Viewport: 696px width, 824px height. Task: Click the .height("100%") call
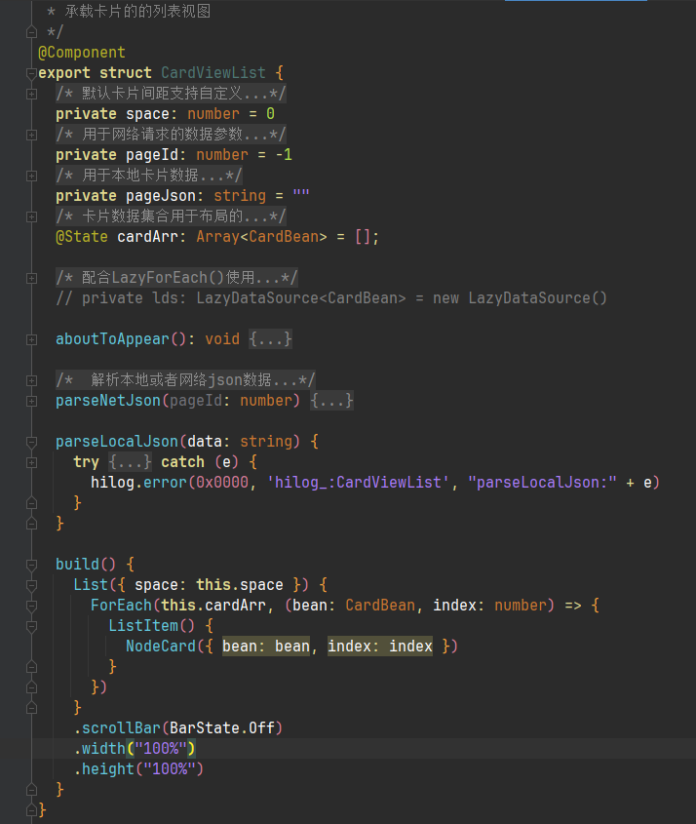(138, 769)
